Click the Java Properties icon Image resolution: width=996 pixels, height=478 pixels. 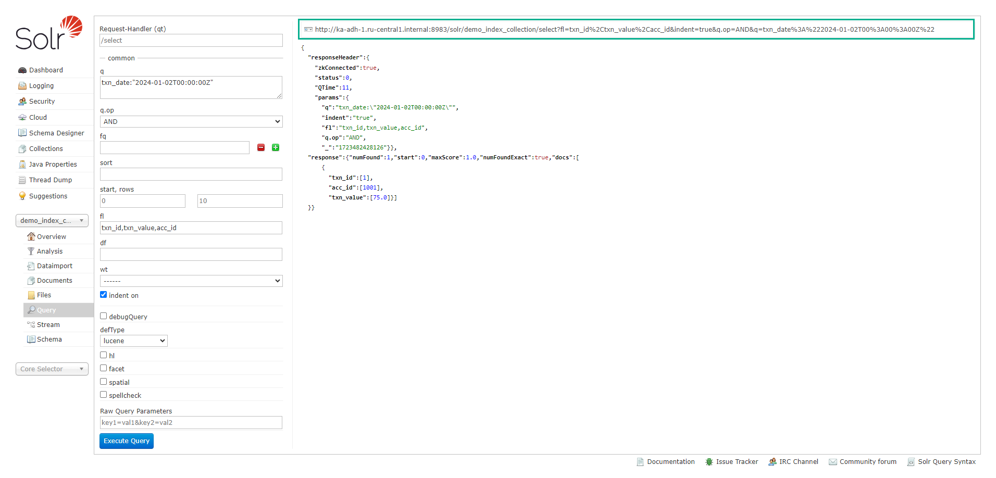[x=22, y=165]
